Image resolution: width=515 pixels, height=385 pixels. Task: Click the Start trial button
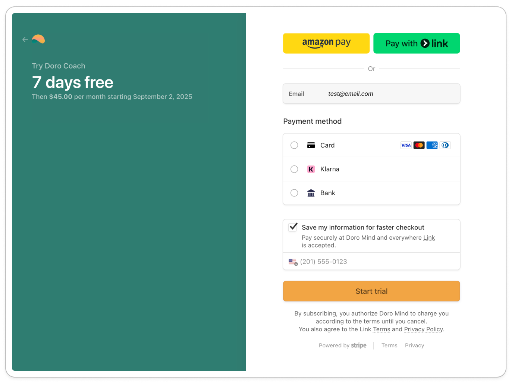[371, 291]
